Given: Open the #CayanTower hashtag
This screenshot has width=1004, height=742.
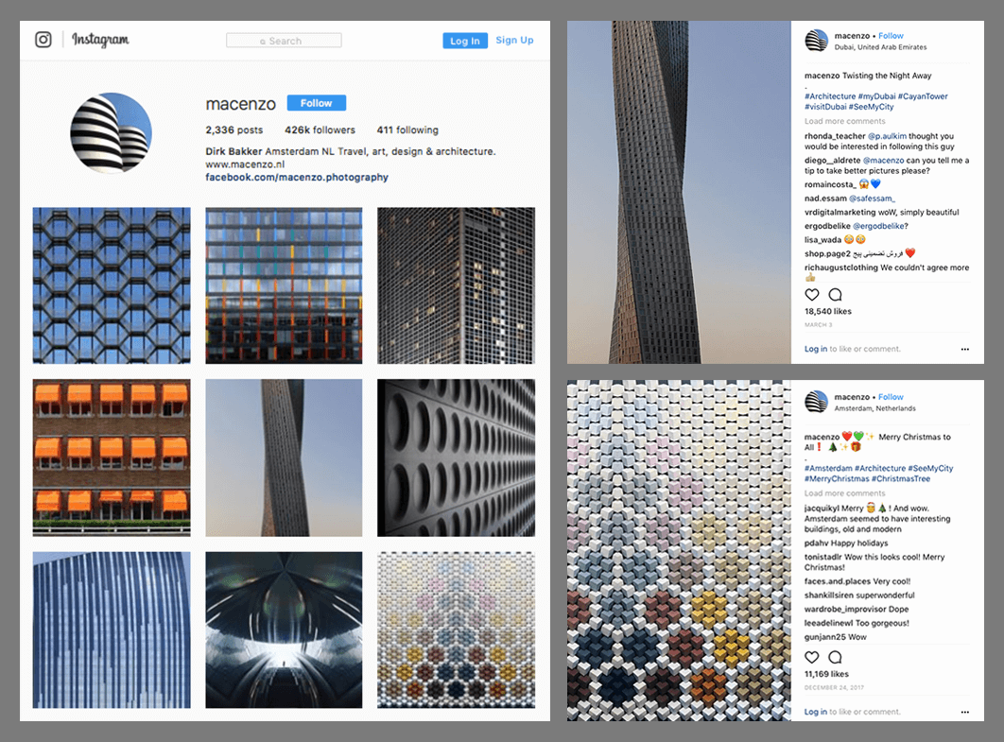Looking at the screenshot, I should point(923,96).
